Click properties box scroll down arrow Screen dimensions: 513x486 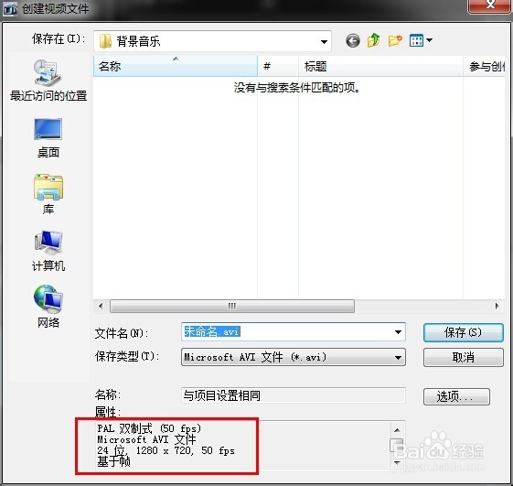tap(397, 462)
